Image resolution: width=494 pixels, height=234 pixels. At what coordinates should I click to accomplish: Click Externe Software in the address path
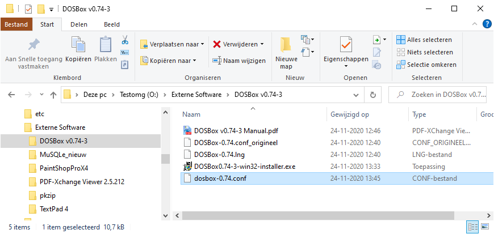[x=196, y=95]
